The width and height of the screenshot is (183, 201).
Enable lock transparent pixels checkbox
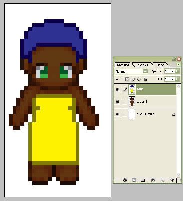coord(127,79)
